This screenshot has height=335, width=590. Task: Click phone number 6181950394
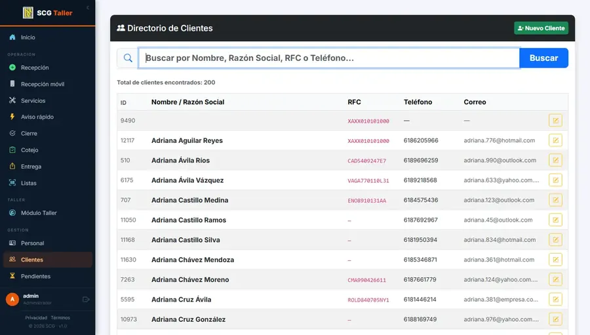(420, 240)
